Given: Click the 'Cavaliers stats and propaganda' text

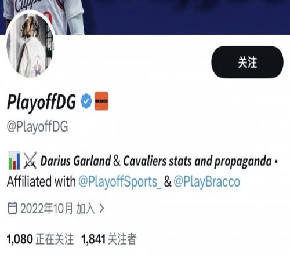Looking at the screenshot, I should 198,162.
